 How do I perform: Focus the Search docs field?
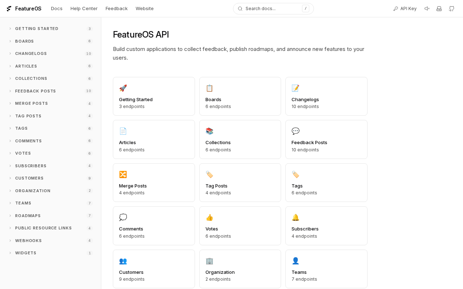(x=273, y=9)
